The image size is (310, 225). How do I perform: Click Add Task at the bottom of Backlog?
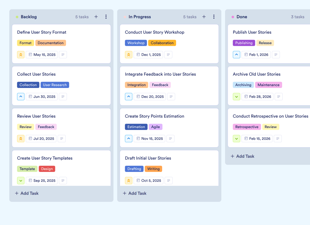(x=26, y=193)
